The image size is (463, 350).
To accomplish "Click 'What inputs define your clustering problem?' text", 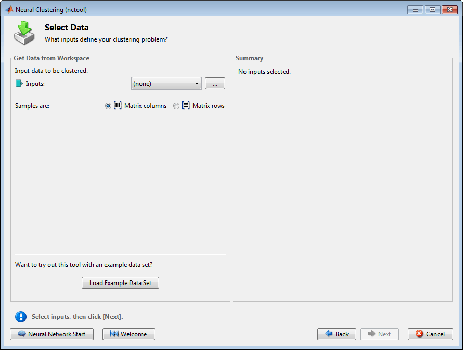I will click(x=106, y=39).
